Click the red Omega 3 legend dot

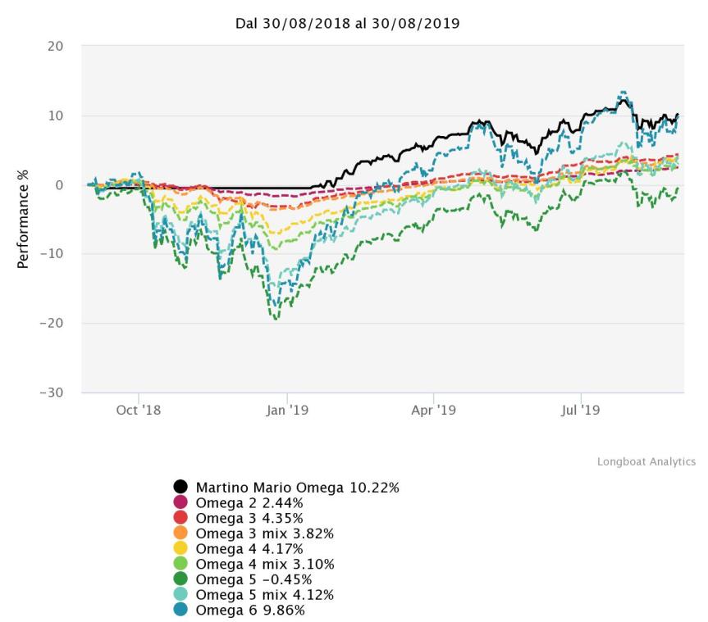click(x=180, y=518)
